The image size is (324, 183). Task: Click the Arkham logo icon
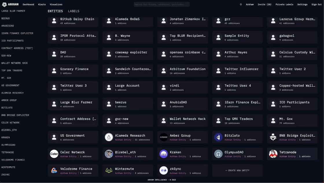[x=4, y=5]
